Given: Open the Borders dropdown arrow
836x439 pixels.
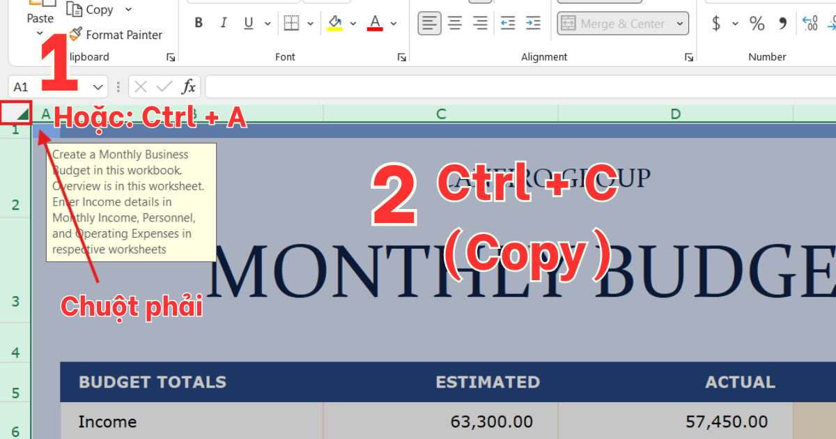Looking at the screenshot, I should [x=310, y=22].
